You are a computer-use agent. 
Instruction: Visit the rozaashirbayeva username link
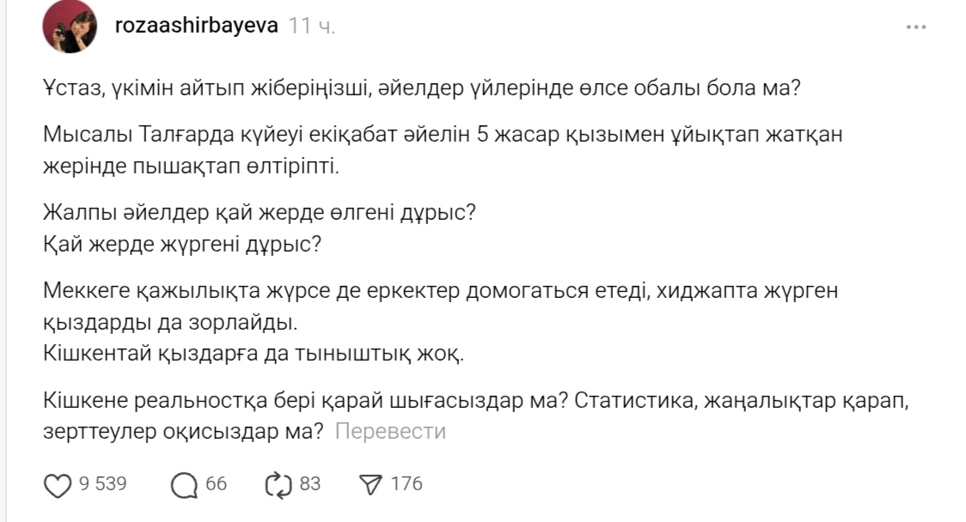coord(197,26)
